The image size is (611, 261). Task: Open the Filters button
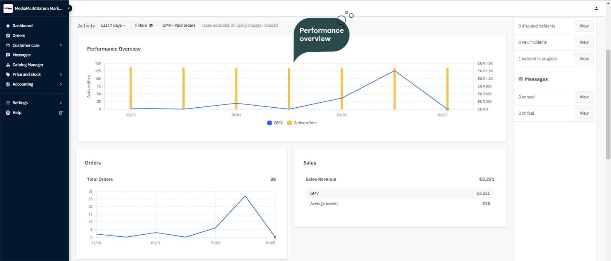coord(143,25)
